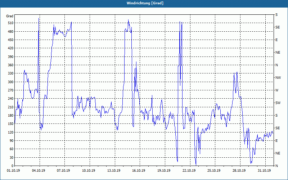
Task: Click the 270 value on the y-axis
Action: [11, 90]
